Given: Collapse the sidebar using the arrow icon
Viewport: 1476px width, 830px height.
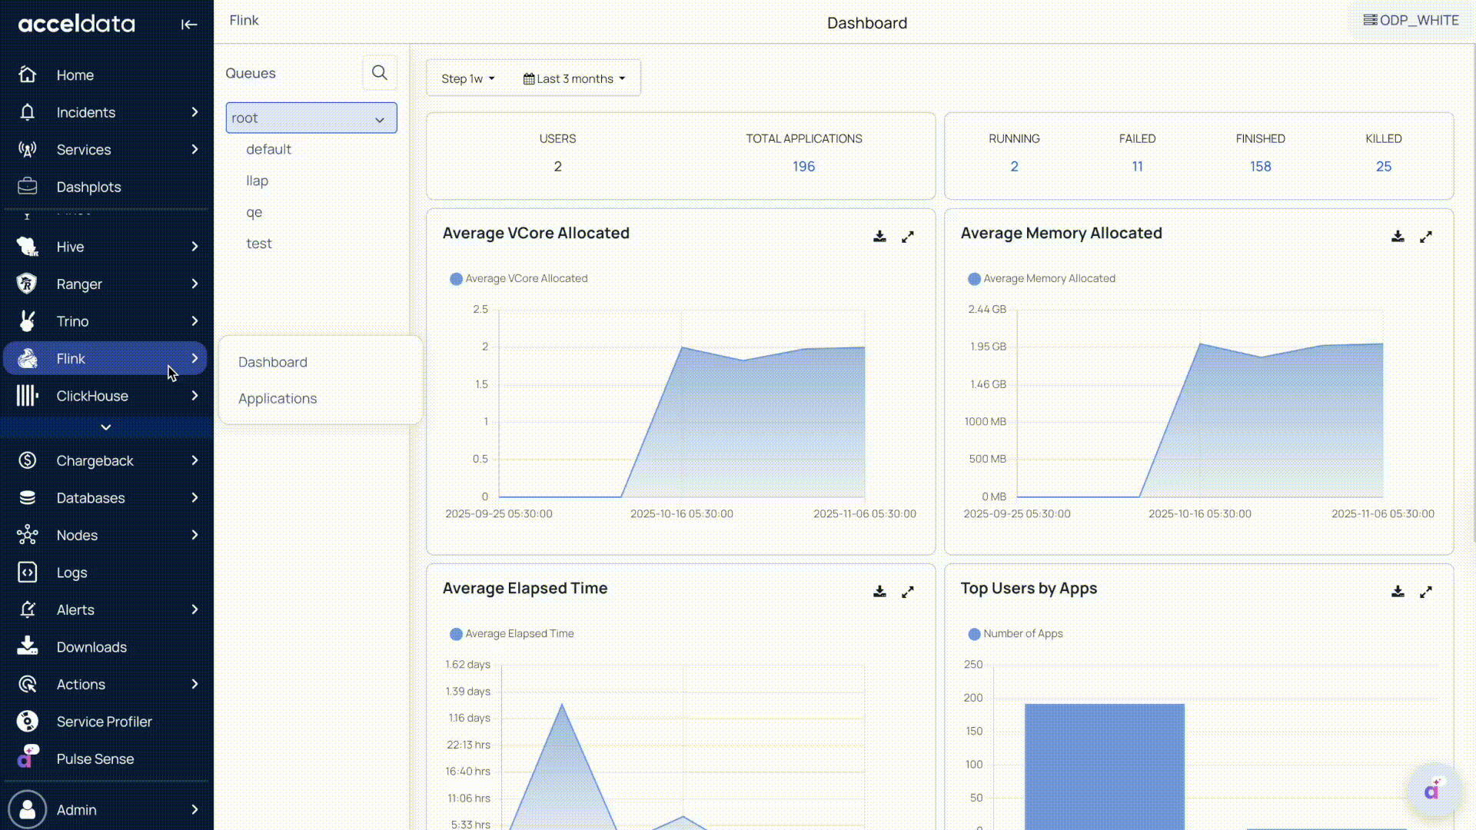Looking at the screenshot, I should (x=188, y=25).
